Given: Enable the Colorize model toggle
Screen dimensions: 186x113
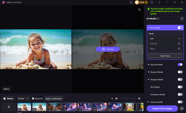Looking at the screenshot, I should [180, 102].
